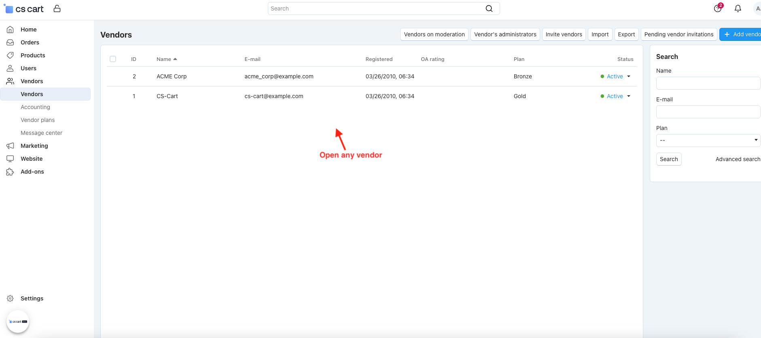Click the plus icon on Add vendor button
This screenshot has height=338, width=761.
pyautogui.click(x=727, y=34)
